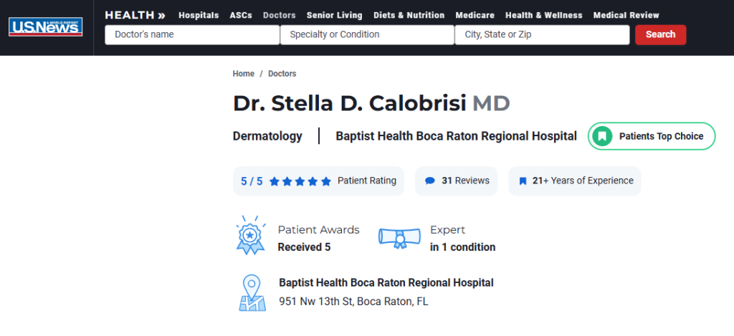Click the Home breadcrumb link

(244, 74)
